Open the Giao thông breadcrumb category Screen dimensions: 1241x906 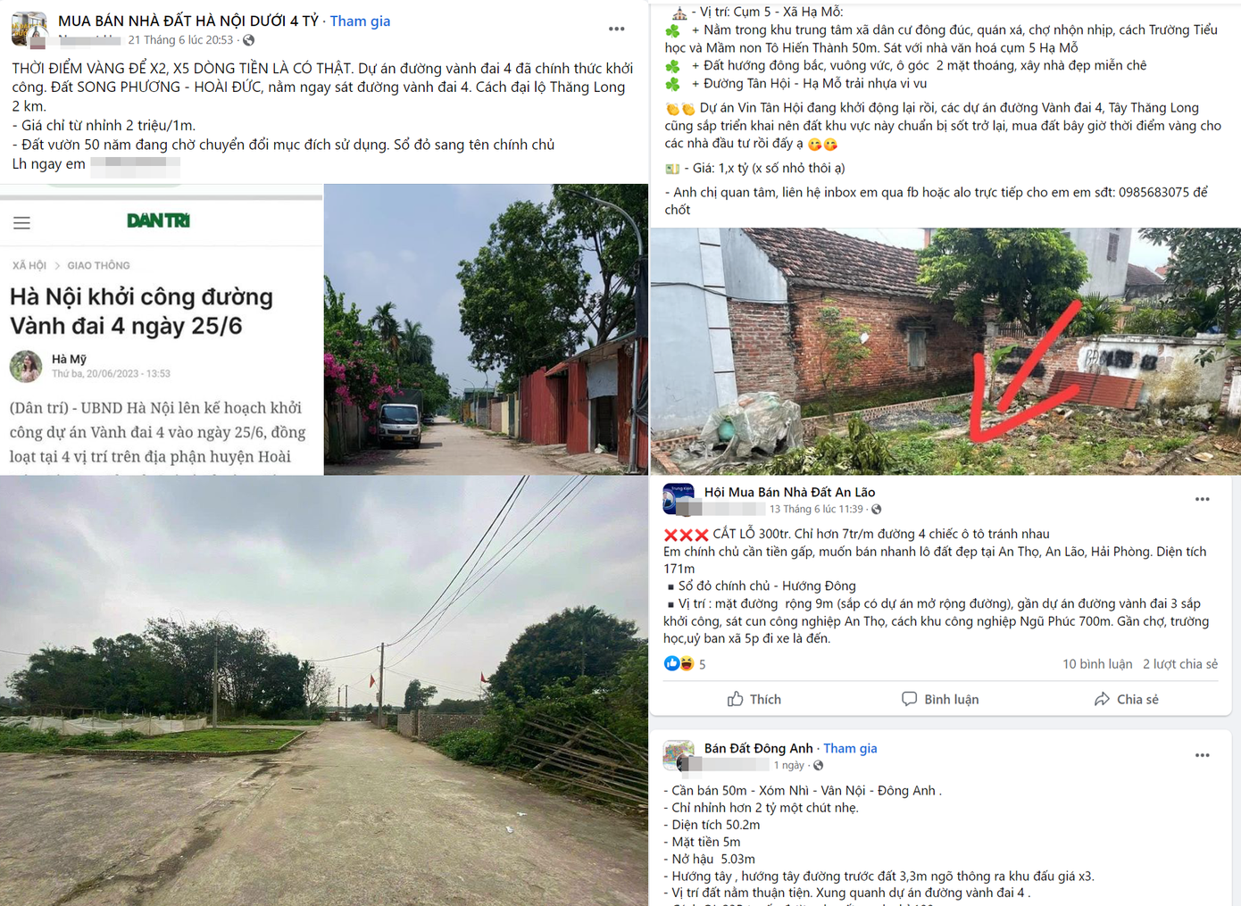(98, 265)
